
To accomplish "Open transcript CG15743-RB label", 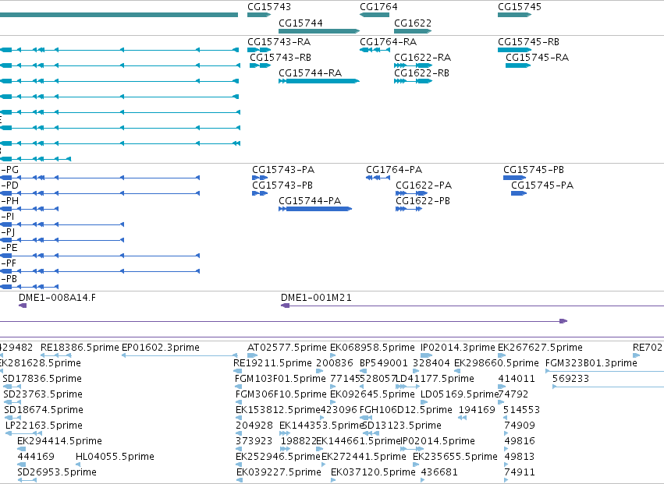I will coord(280,58).
